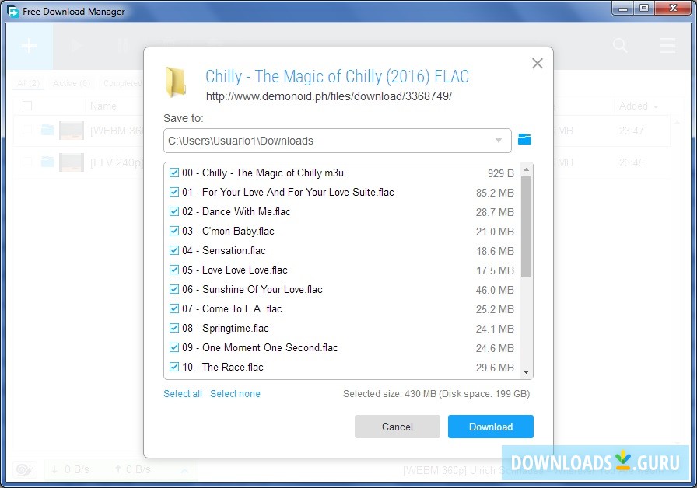This screenshot has height=488, width=697.
Task: Uncheck 09 - One Moment One Second.flac checkbox
Action: coord(174,347)
